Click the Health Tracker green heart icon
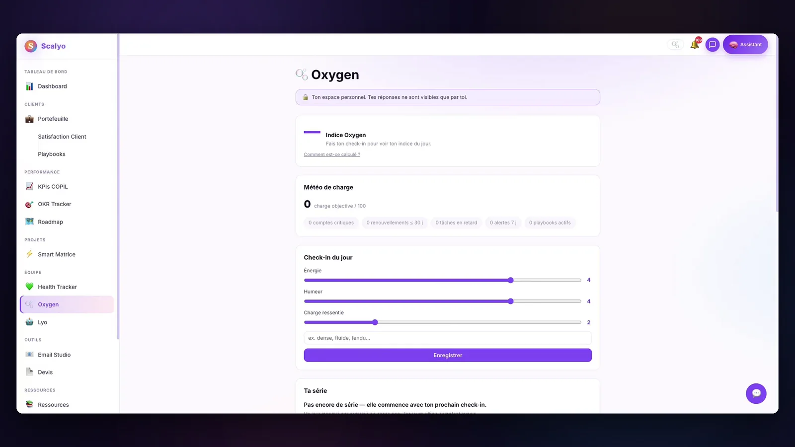795x447 pixels. (x=29, y=287)
